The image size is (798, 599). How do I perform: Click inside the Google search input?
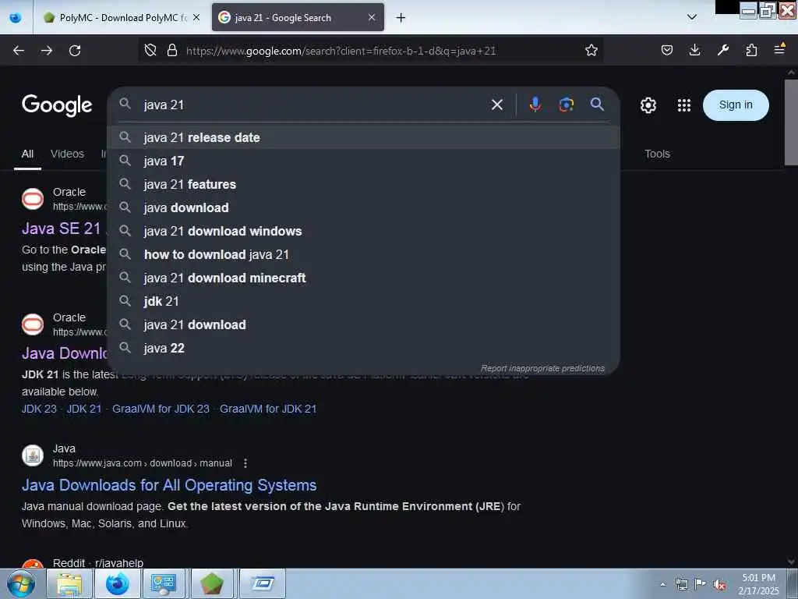[310, 105]
